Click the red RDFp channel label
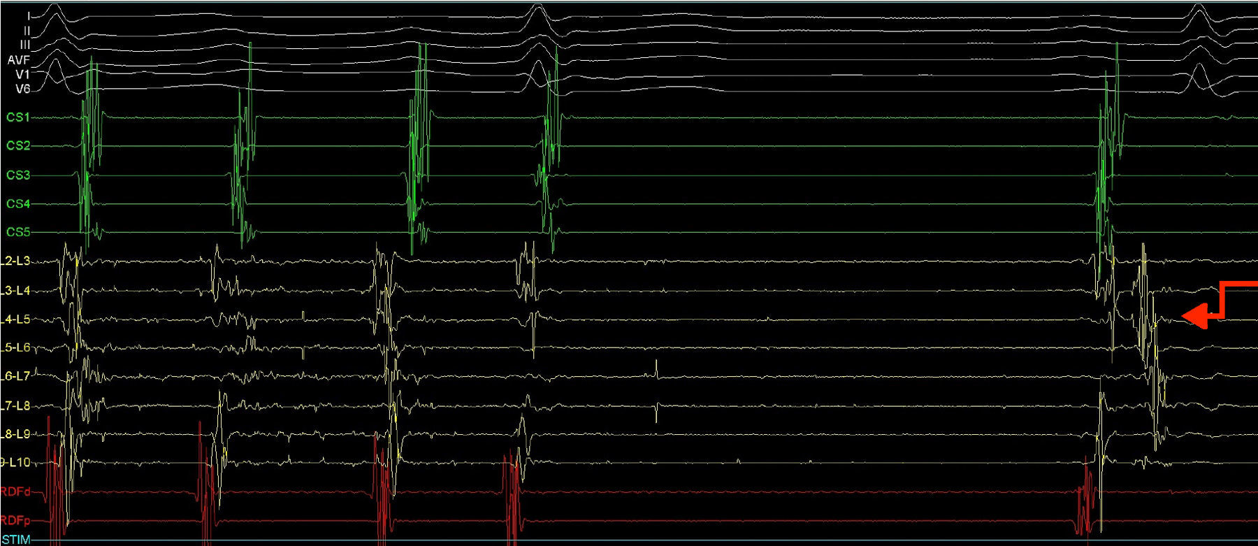Image resolution: width=1258 pixels, height=546 pixels. (15, 520)
